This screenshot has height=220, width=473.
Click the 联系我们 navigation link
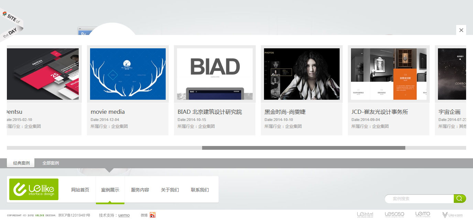[x=200, y=190]
